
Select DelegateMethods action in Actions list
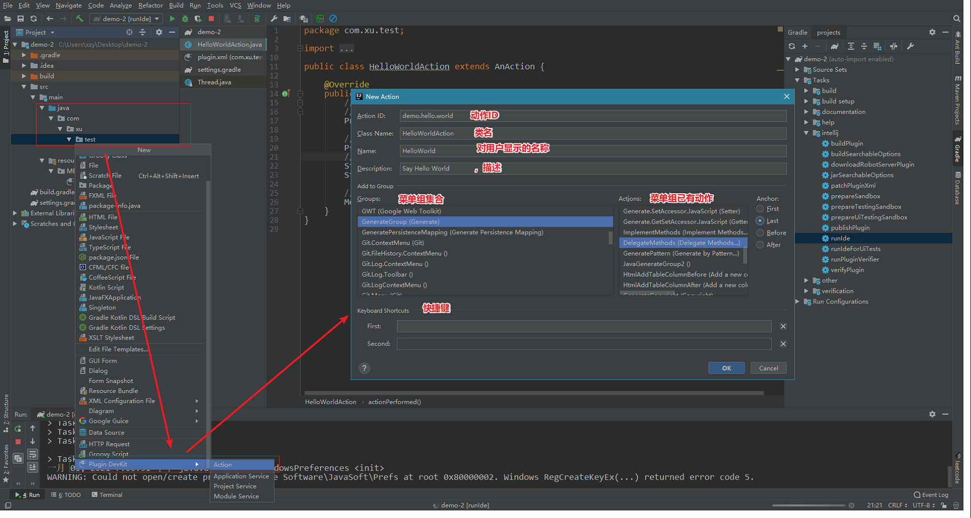tap(682, 243)
